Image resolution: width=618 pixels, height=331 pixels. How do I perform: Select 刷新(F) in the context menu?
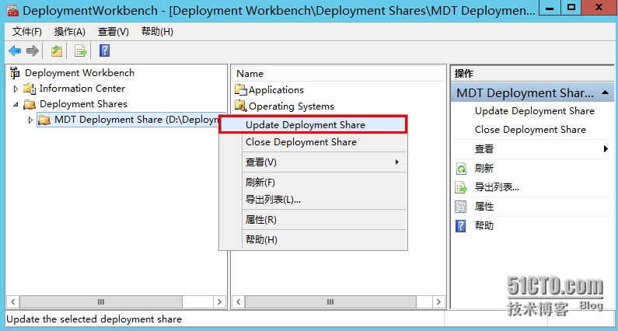point(313,183)
